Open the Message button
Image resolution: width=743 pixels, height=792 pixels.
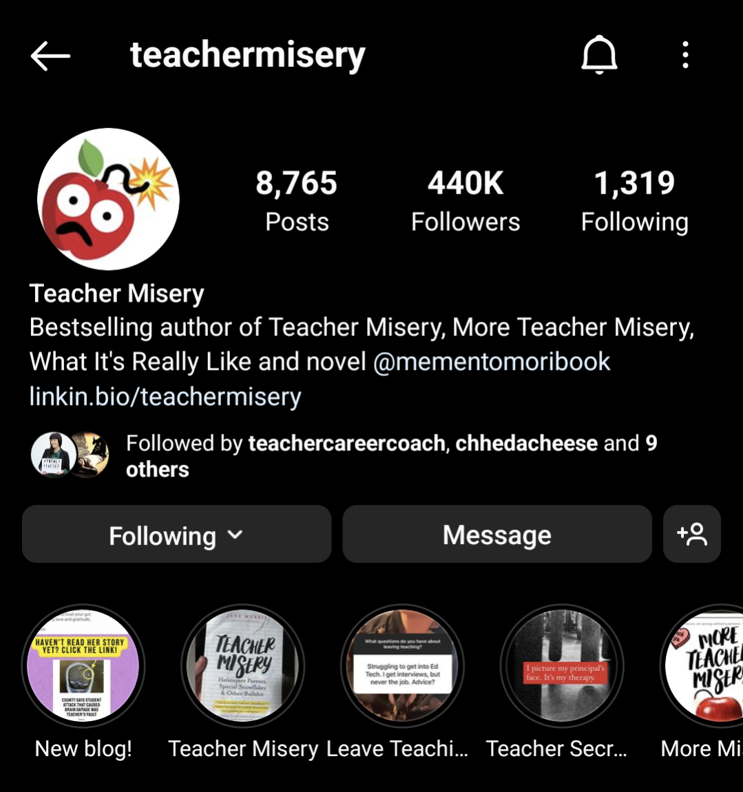pyautogui.click(x=497, y=534)
